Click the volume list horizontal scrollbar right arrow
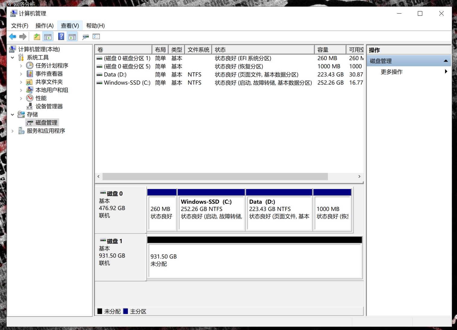The image size is (457, 330). click(359, 176)
